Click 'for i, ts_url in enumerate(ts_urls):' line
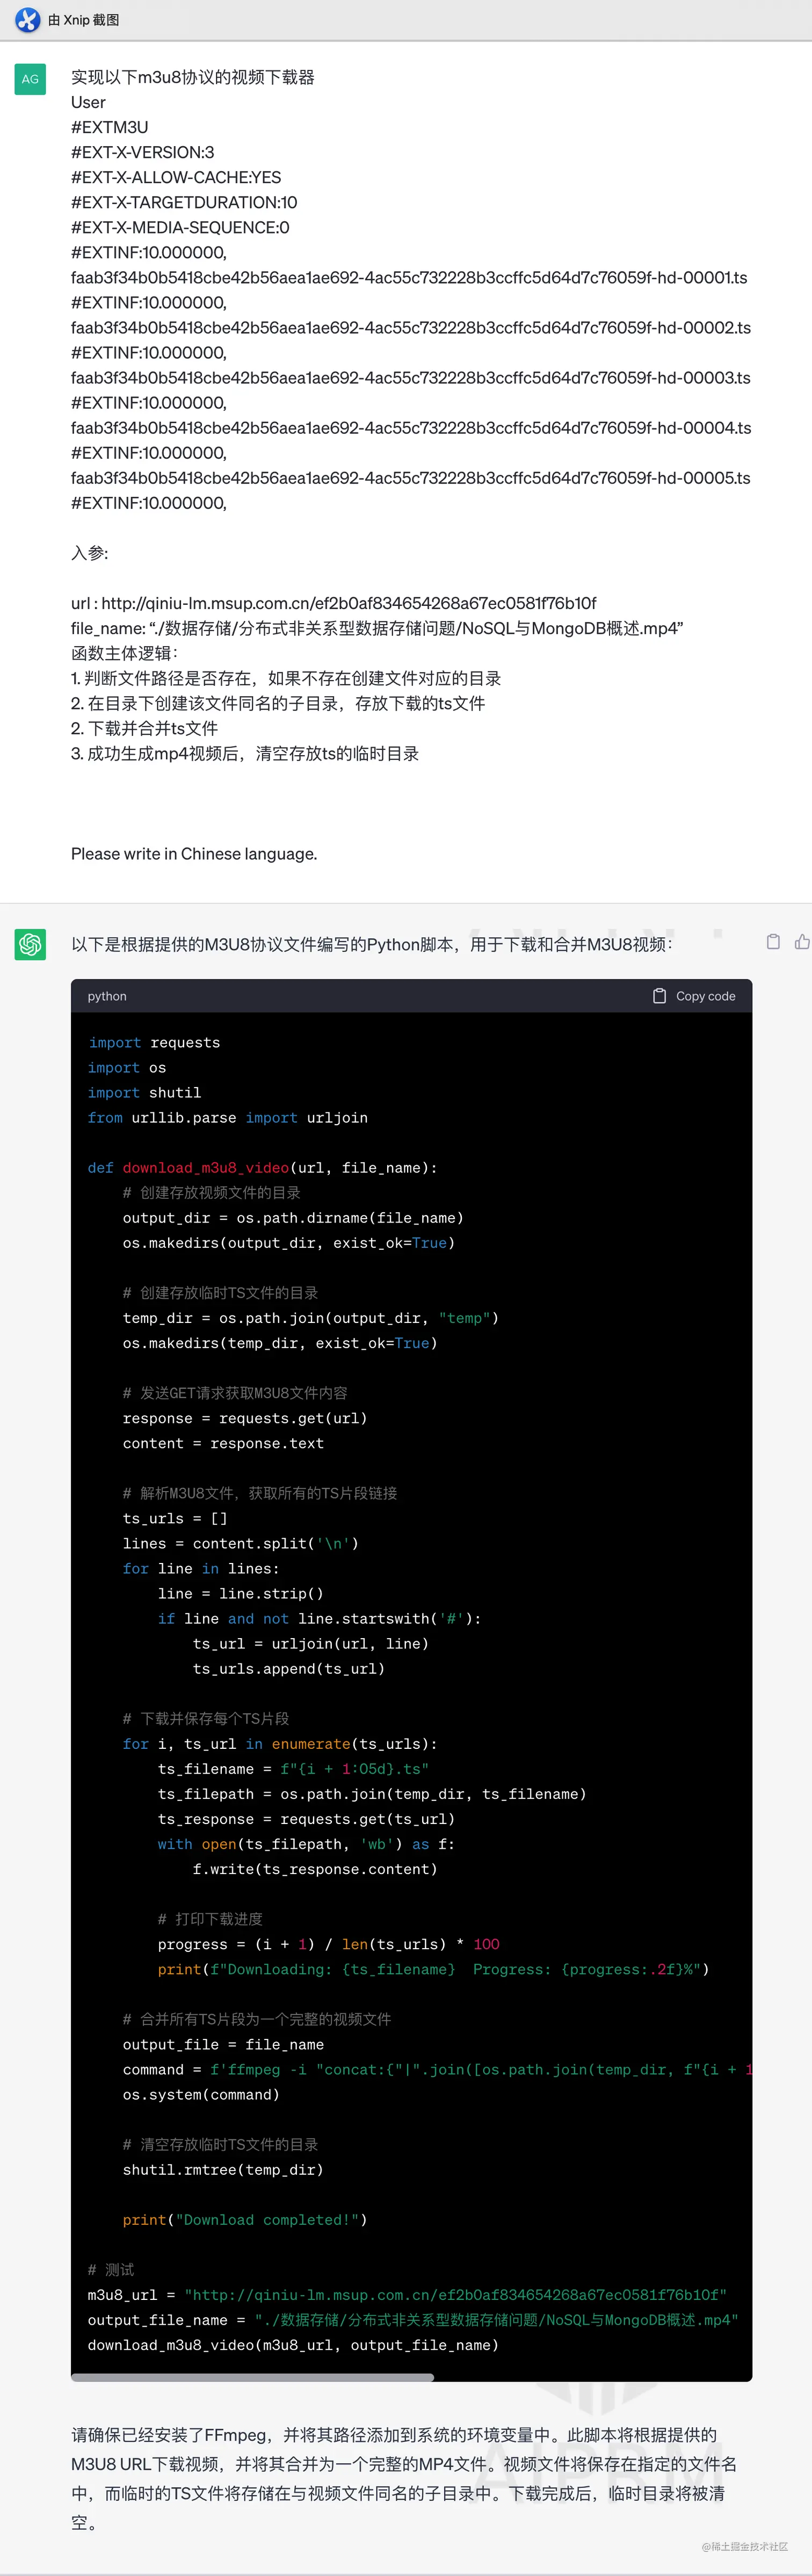The width and height of the screenshot is (812, 2576). click(280, 1743)
